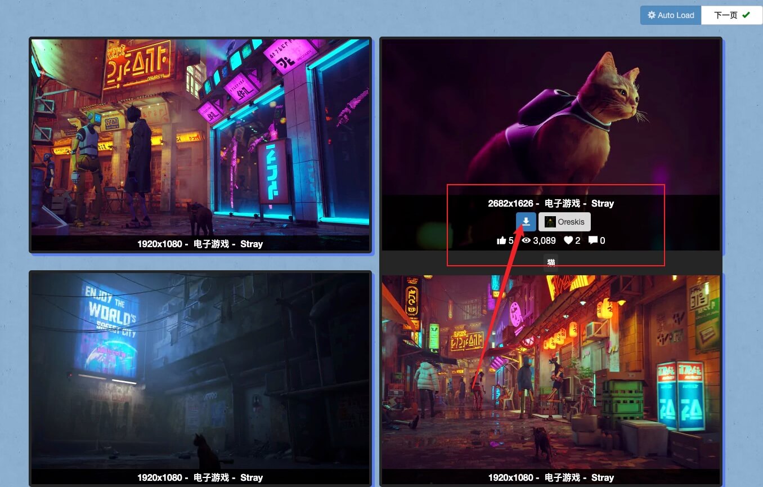Click 1920x1080 under the neon storefront wallpaper

click(x=160, y=244)
